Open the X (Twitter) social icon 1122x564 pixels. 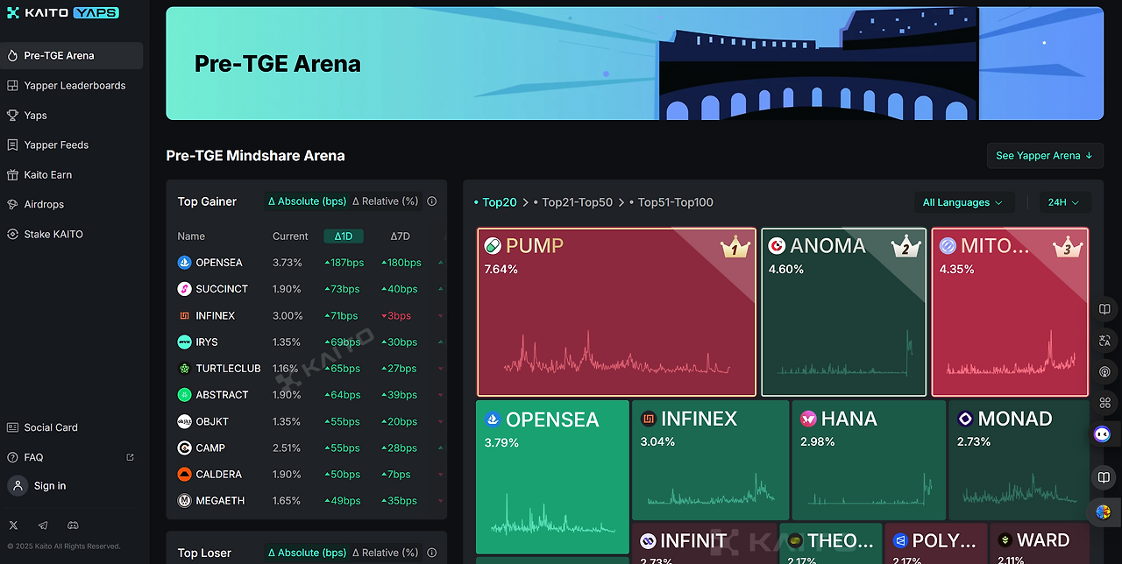tap(13, 525)
